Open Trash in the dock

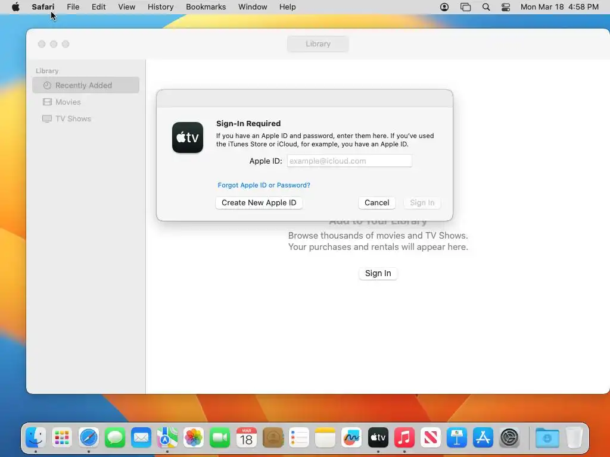pos(574,437)
